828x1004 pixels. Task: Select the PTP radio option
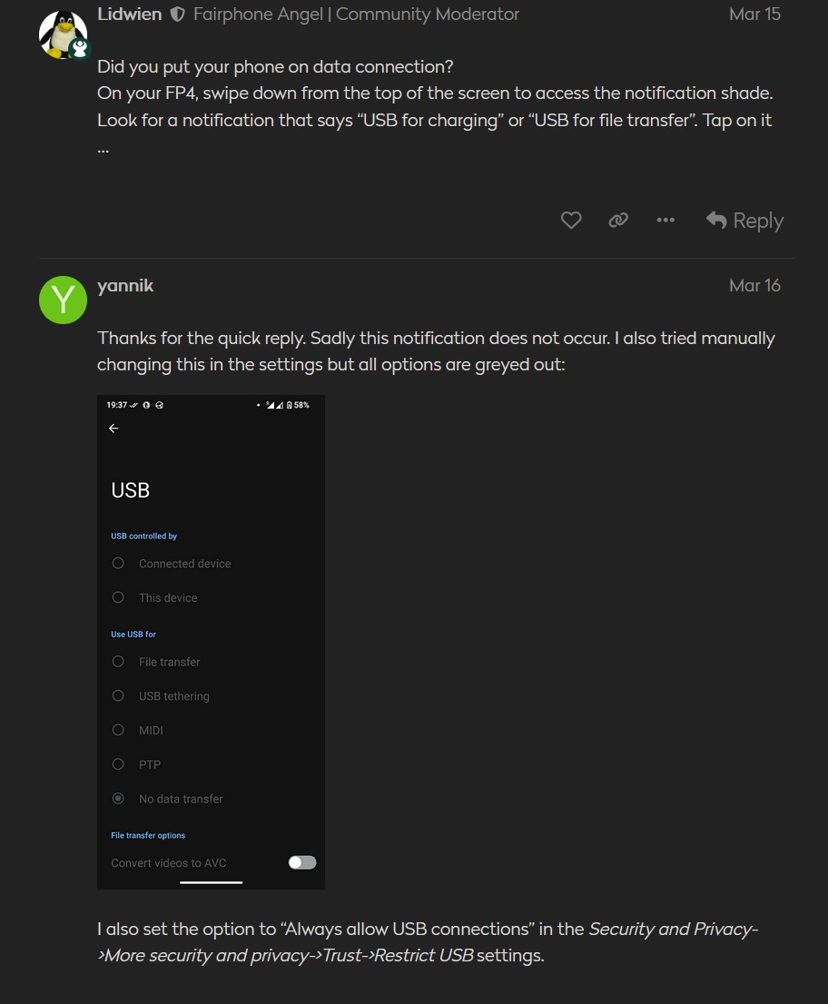(x=118, y=764)
